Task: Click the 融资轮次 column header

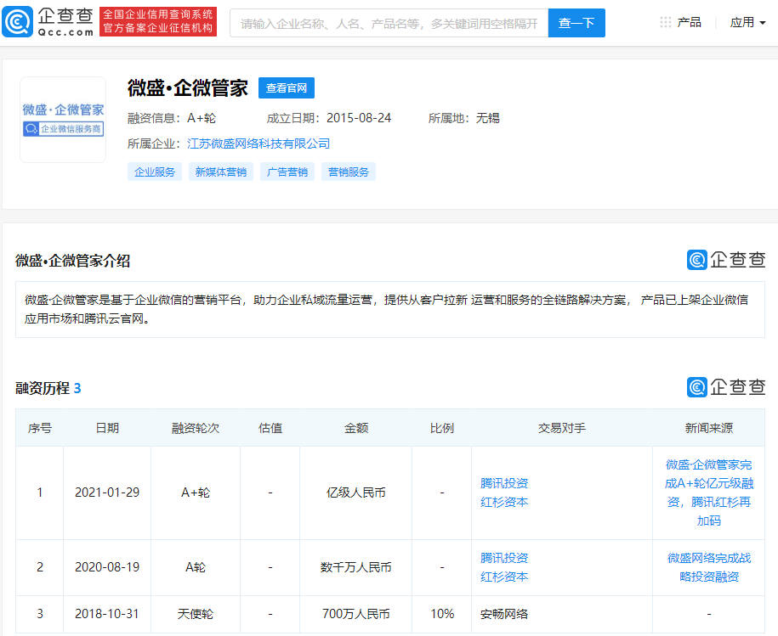Action: (196, 428)
